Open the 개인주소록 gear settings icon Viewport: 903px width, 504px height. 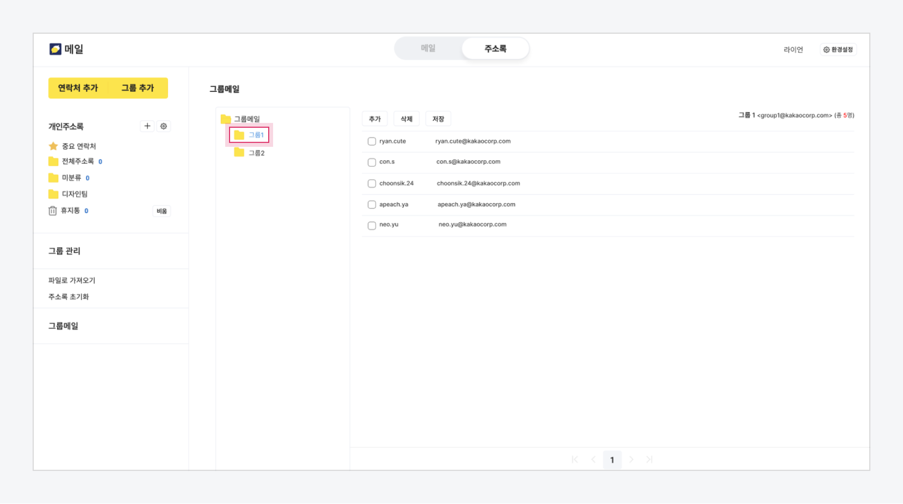point(164,126)
